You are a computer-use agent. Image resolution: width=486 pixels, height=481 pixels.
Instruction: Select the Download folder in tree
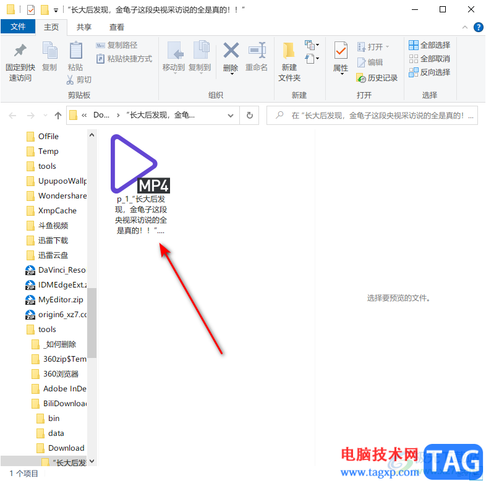[61, 448]
